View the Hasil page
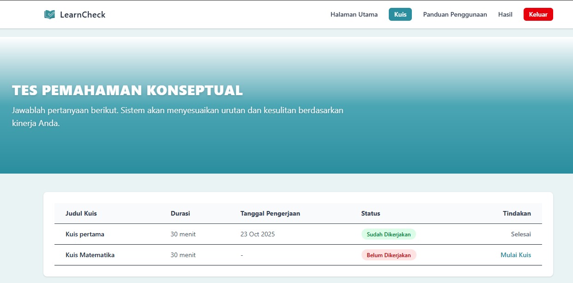Screen dimensions: 573x283 pyautogui.click(x=505, y=14)
